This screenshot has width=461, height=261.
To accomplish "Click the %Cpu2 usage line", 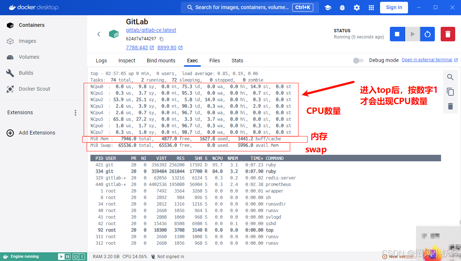I will (191, 100).
